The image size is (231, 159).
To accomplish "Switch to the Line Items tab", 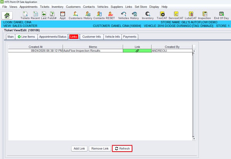I will click(x=26, y=36).
